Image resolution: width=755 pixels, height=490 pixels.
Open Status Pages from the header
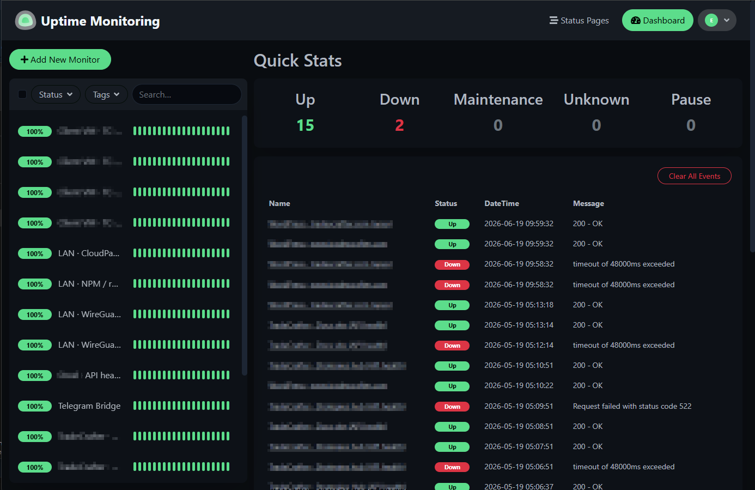tap(579, 21)
